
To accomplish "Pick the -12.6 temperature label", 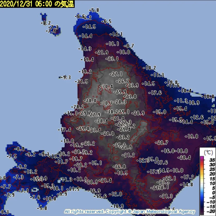I will (197, 117).
